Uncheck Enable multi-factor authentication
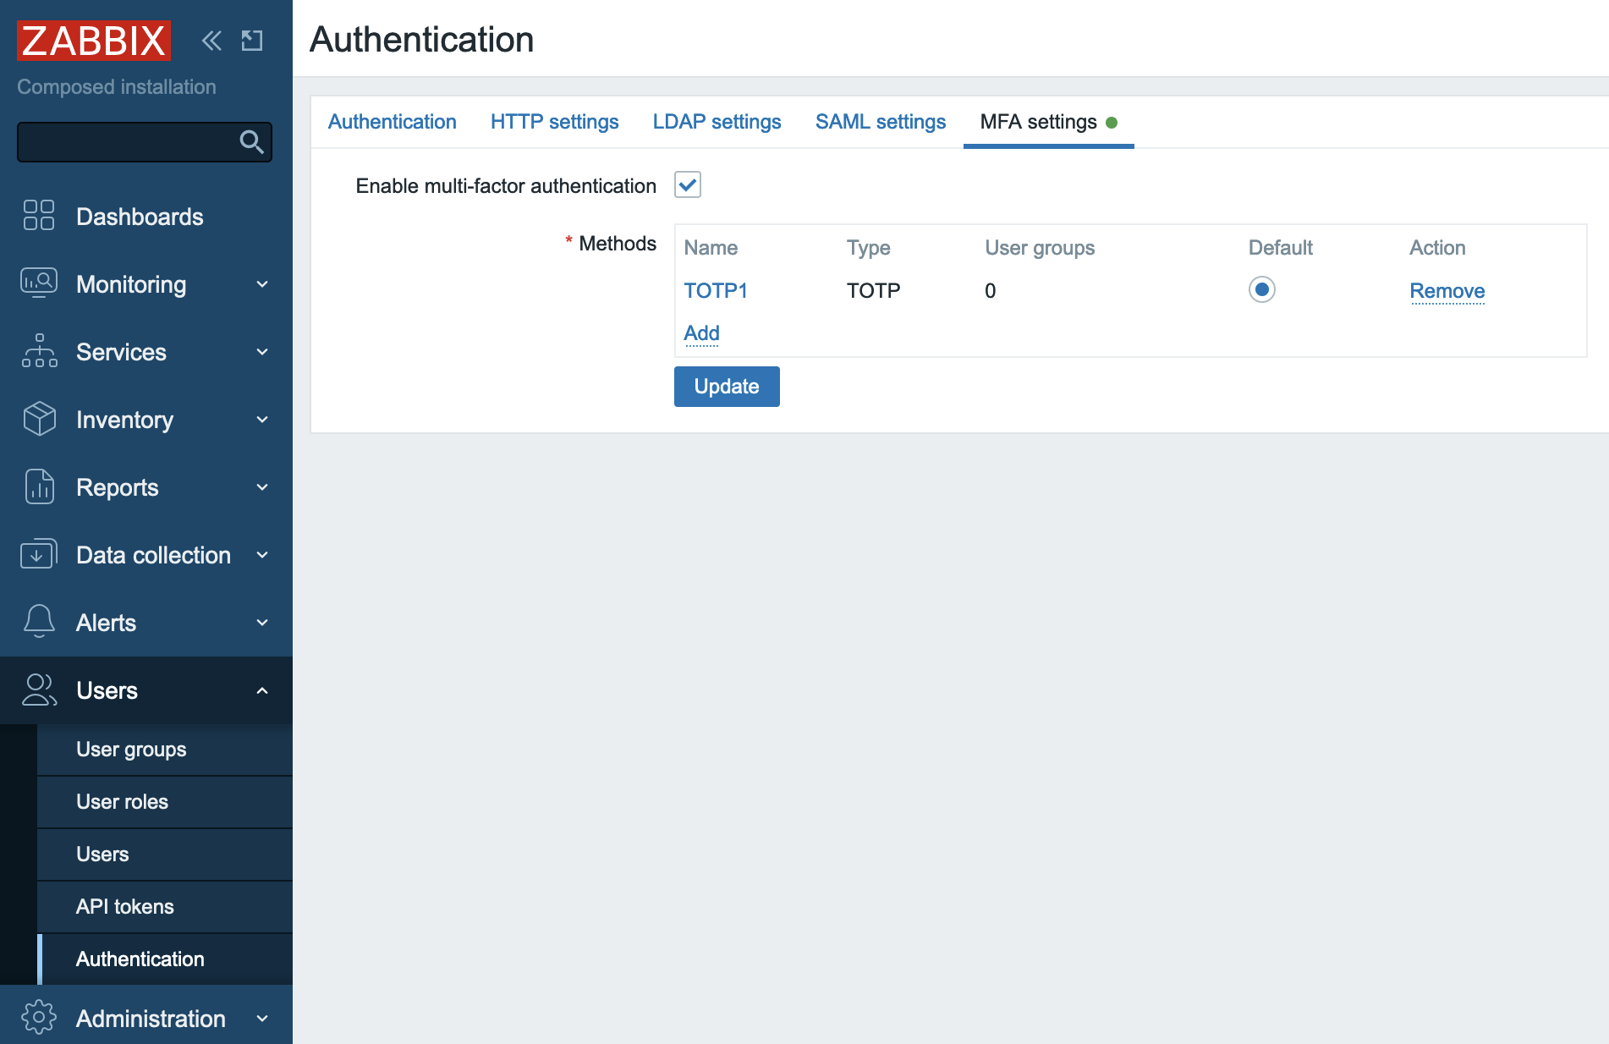1609x1044 pixels. (x=688, y=184)
